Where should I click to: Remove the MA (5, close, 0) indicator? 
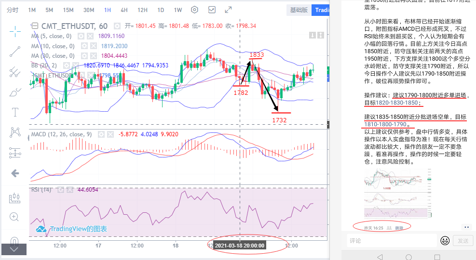pos(90,36)
